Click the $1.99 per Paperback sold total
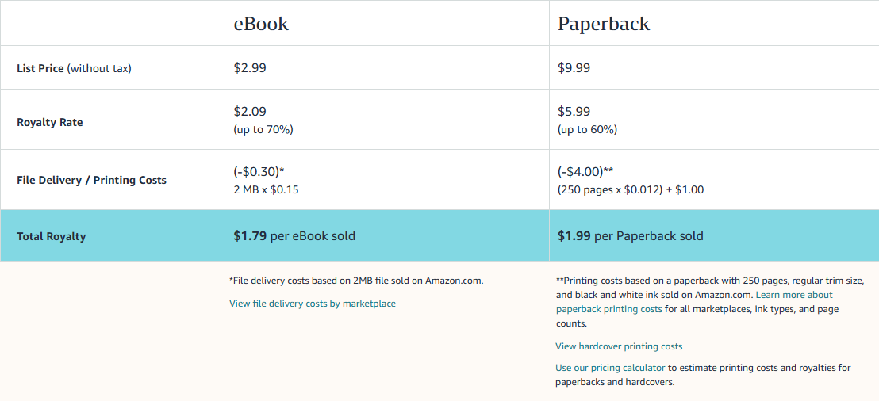 click(x=630, y=236)
